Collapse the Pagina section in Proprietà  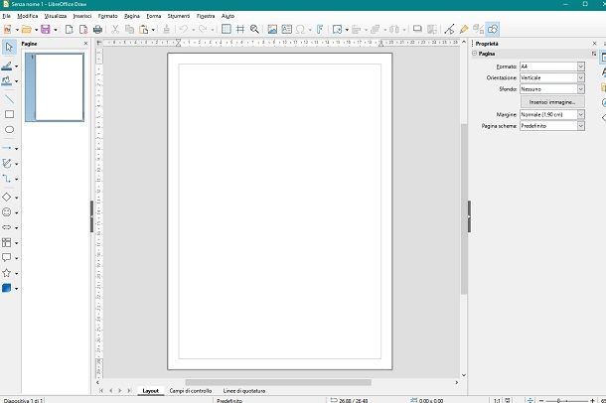475,54
